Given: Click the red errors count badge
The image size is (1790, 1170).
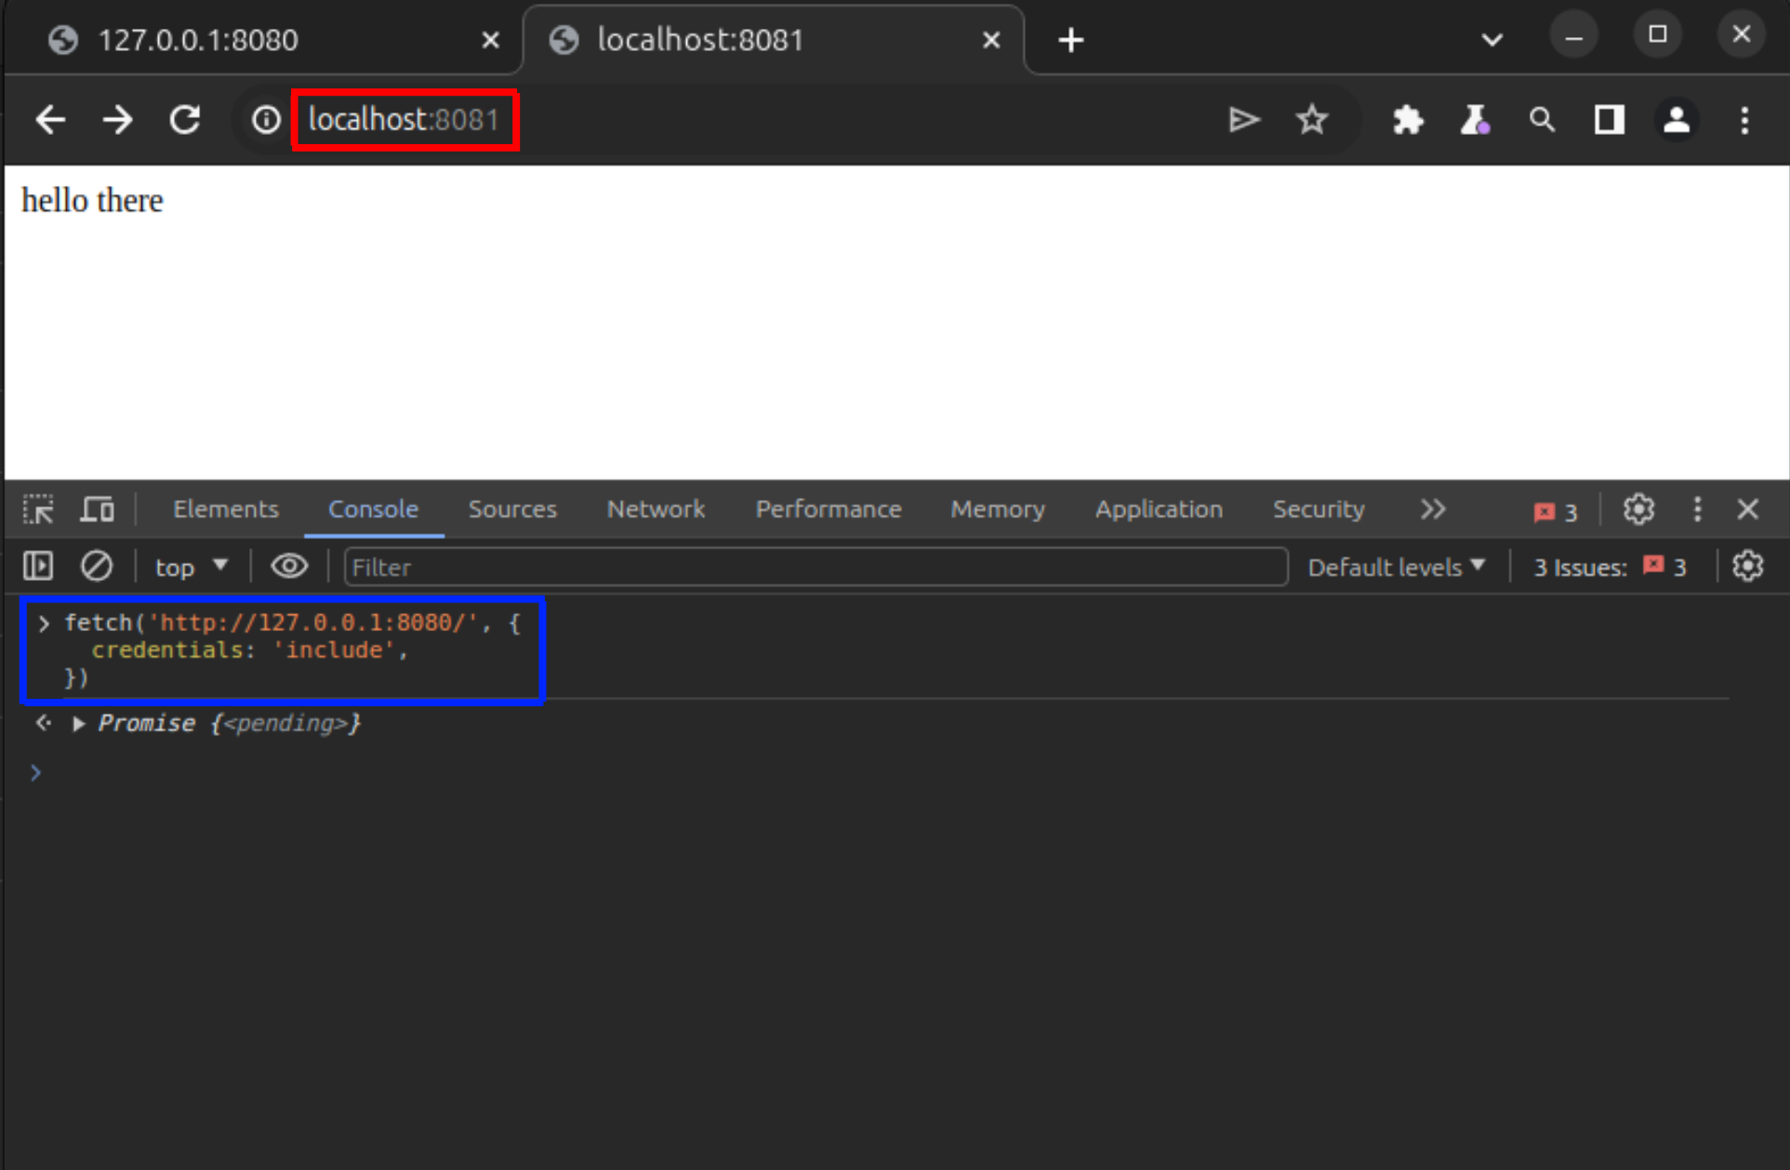Looking at the screenshot, I should tap(1556, 511).
